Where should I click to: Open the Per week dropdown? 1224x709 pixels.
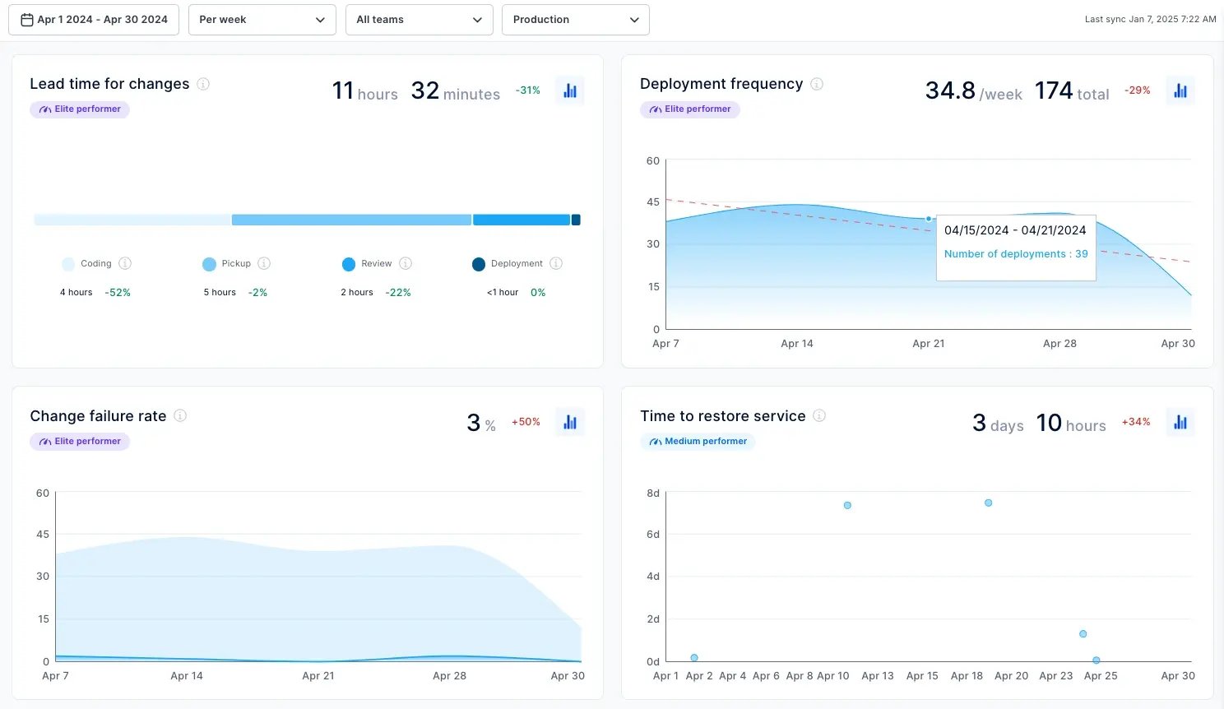point(262,19)
